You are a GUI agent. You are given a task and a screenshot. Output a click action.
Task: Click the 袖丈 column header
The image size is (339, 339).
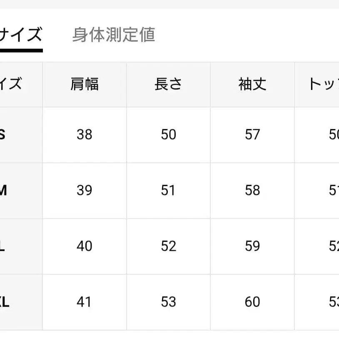click(252, 84)
